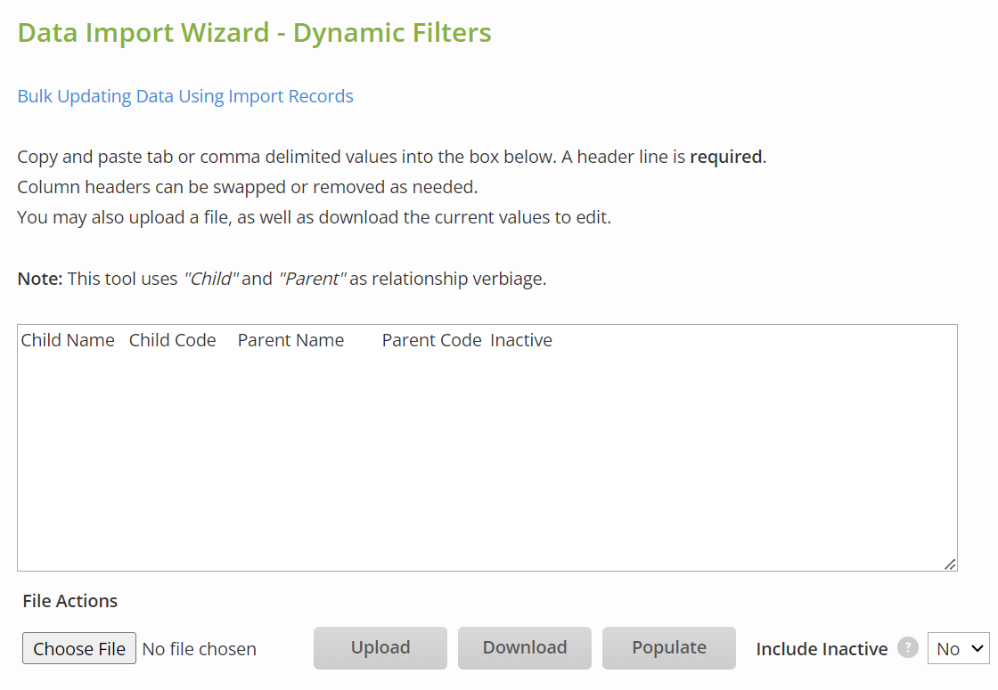Click the File Actions section label
Viewport: 998px width, 690px height.
pyautogui.click(x=70, y=601)
